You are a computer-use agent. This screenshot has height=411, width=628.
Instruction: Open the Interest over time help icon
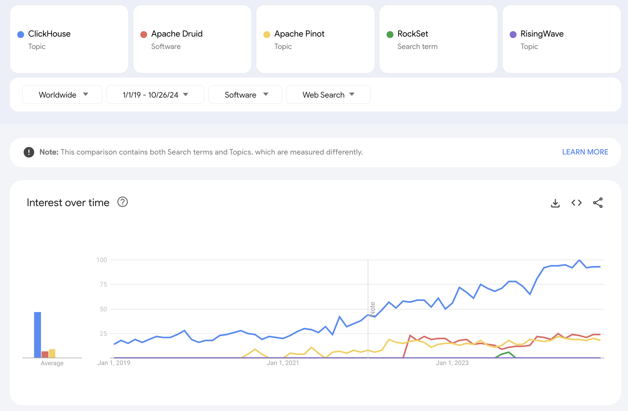click(x=122, y=202)
